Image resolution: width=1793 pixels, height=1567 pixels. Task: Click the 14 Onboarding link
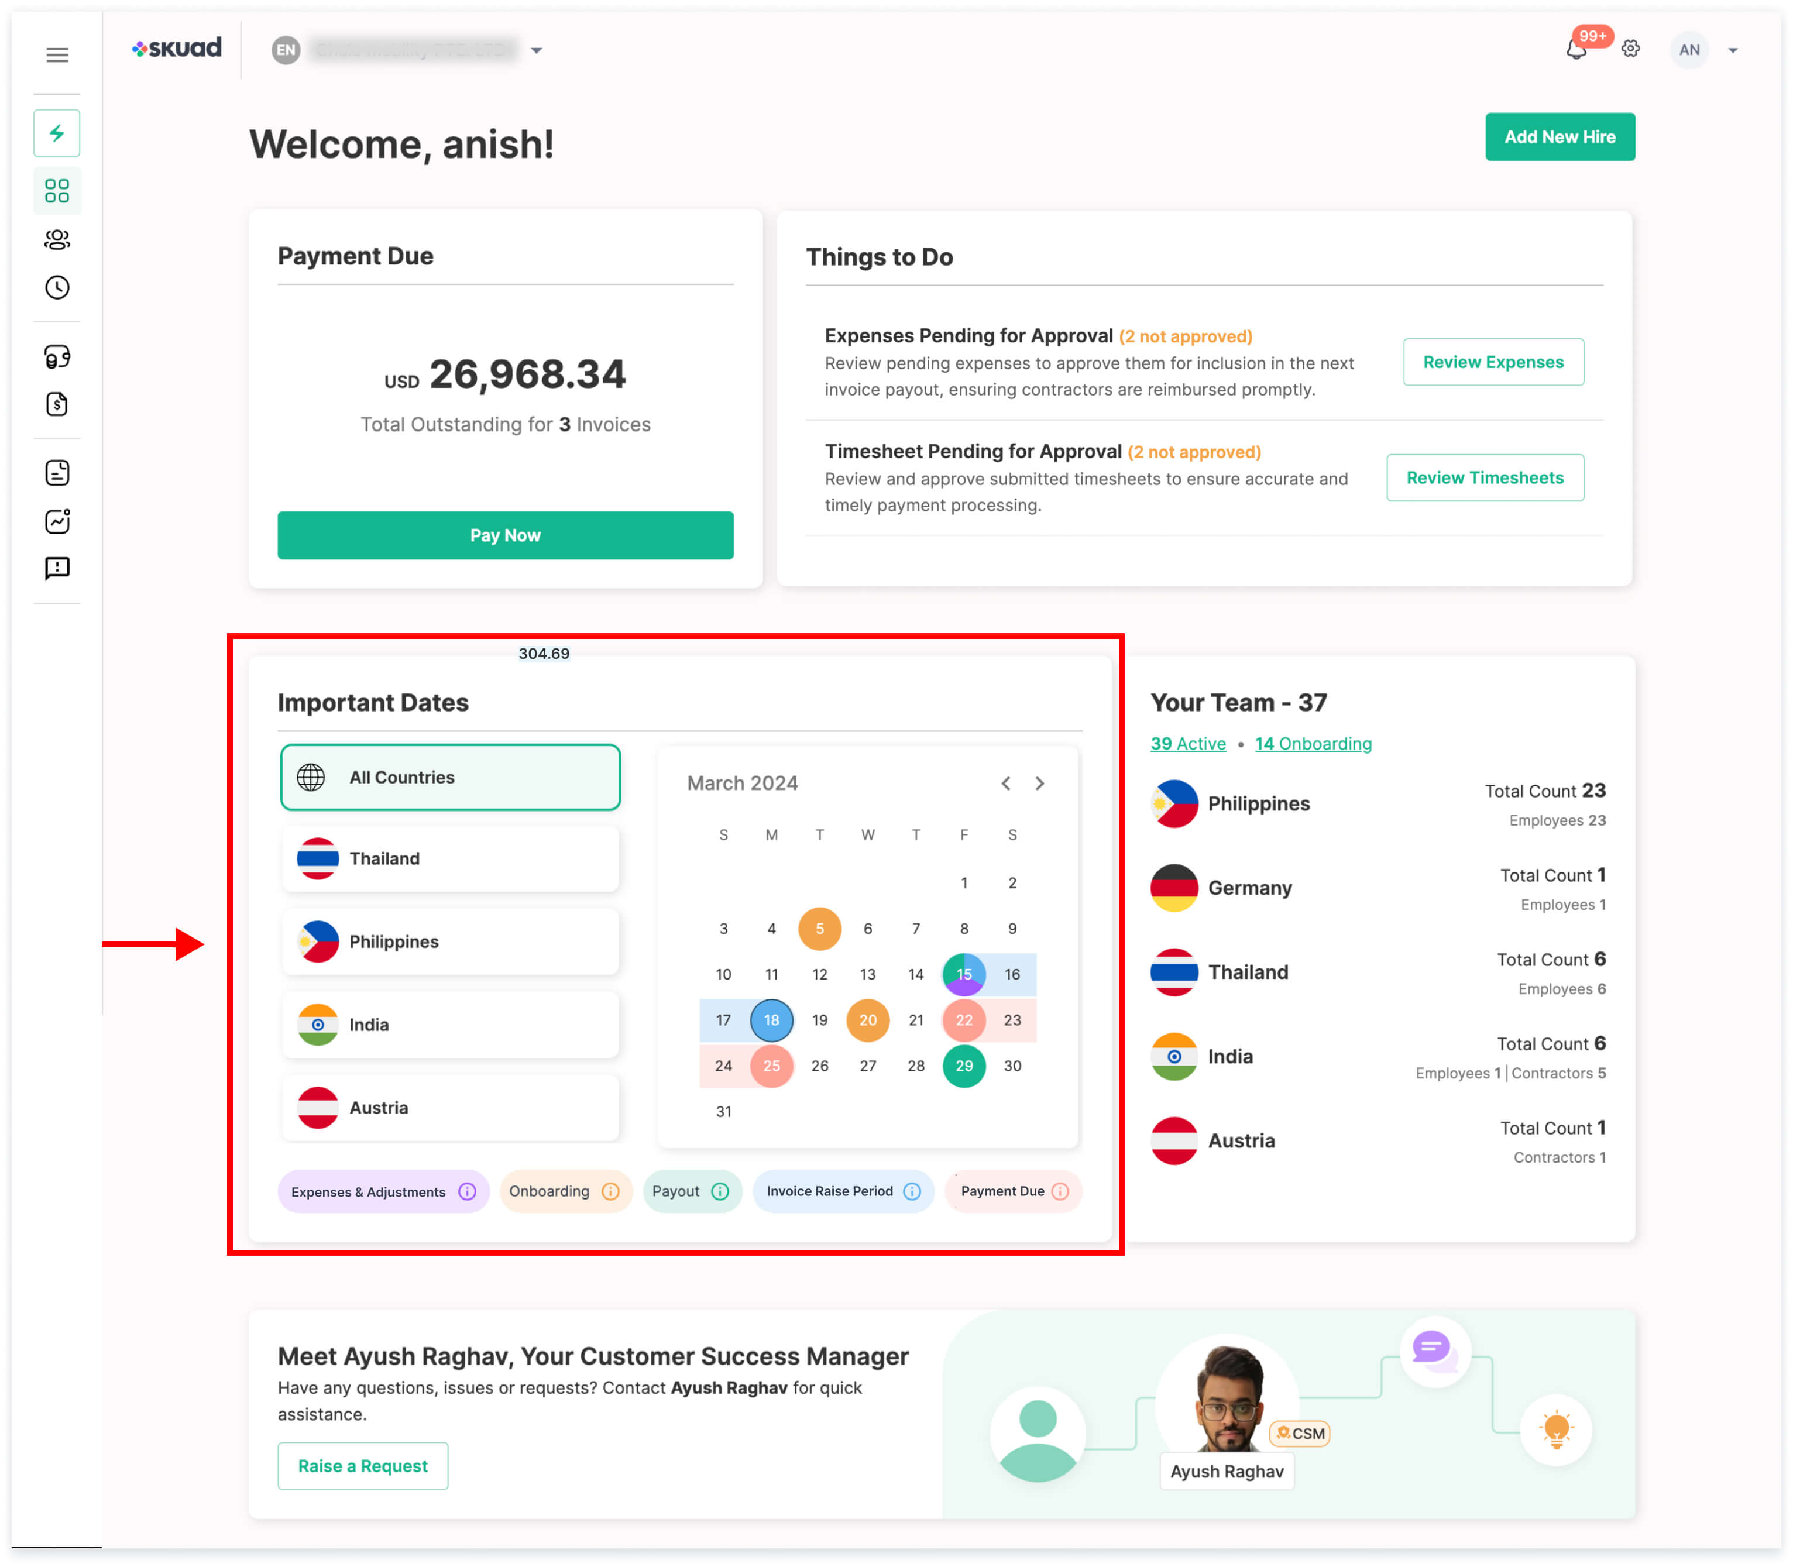(1313, 743)
